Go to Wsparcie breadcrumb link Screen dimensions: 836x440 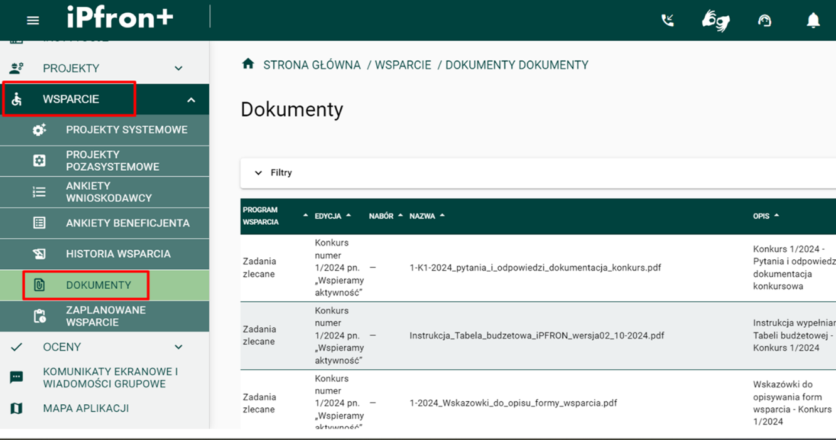tap(403, 65)
